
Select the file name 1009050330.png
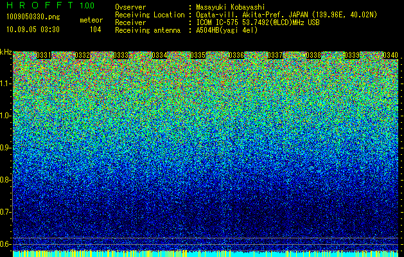(33, 17)
